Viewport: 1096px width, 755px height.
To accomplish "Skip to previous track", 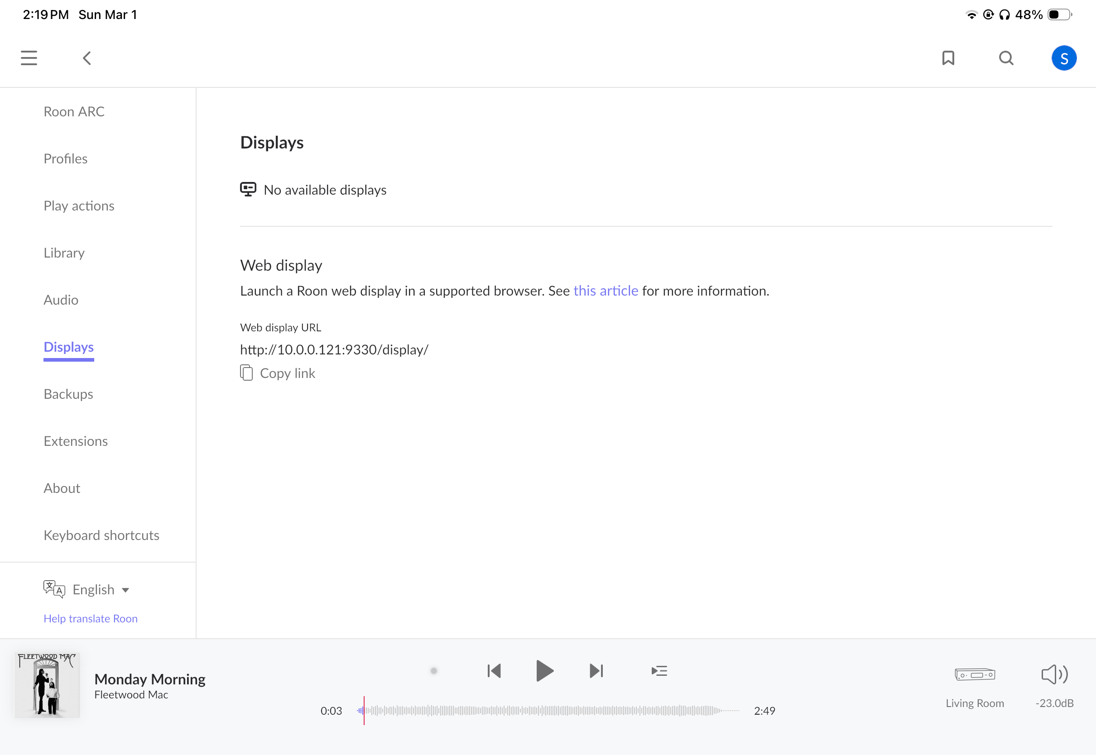I will (494, 671).
